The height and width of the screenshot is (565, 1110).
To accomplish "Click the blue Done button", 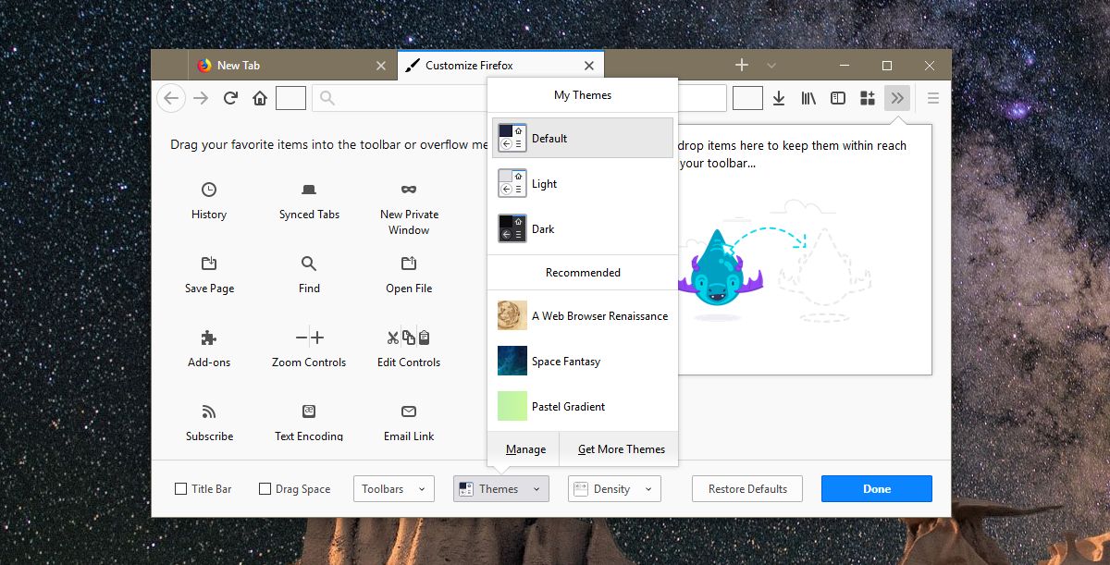I will pyautogui.click(x=877, y=488).
